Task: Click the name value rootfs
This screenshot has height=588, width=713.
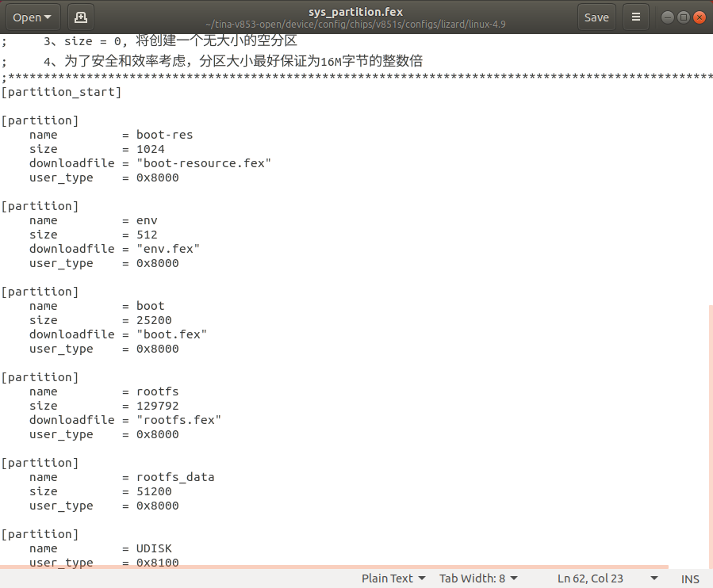Action: (x=158, y=391)
